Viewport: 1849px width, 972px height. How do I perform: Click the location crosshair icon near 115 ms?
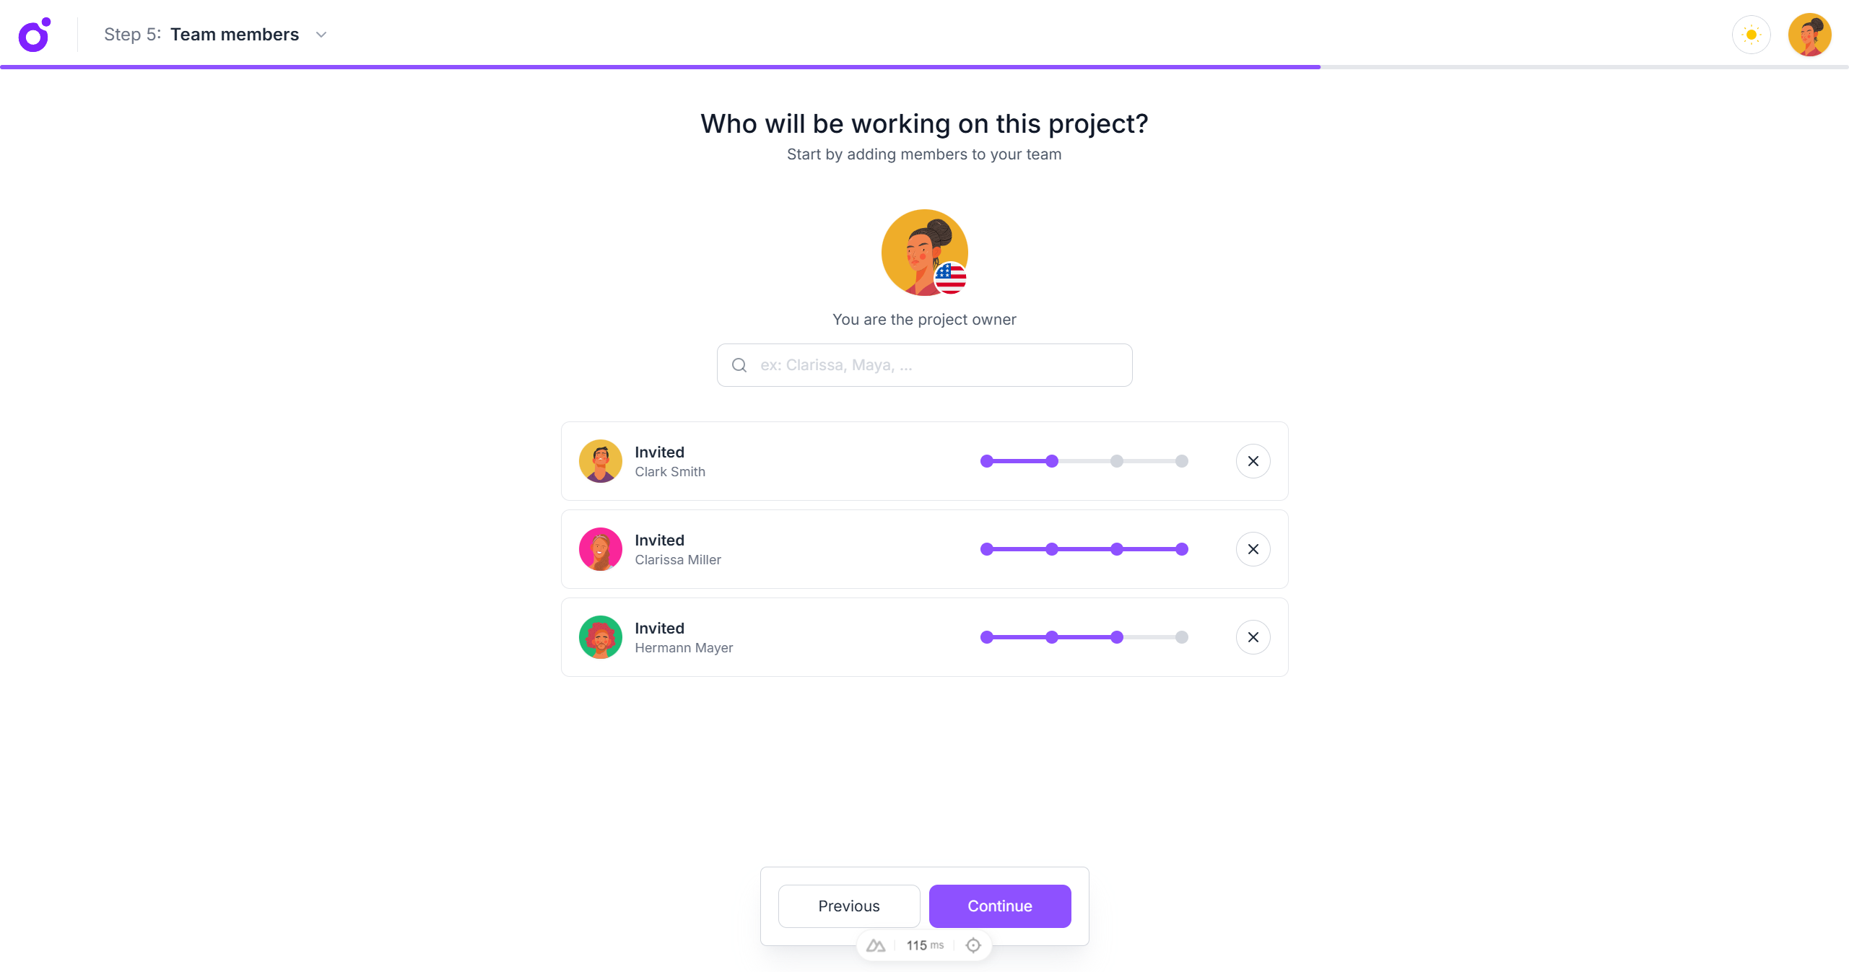(x=973, y=945)
